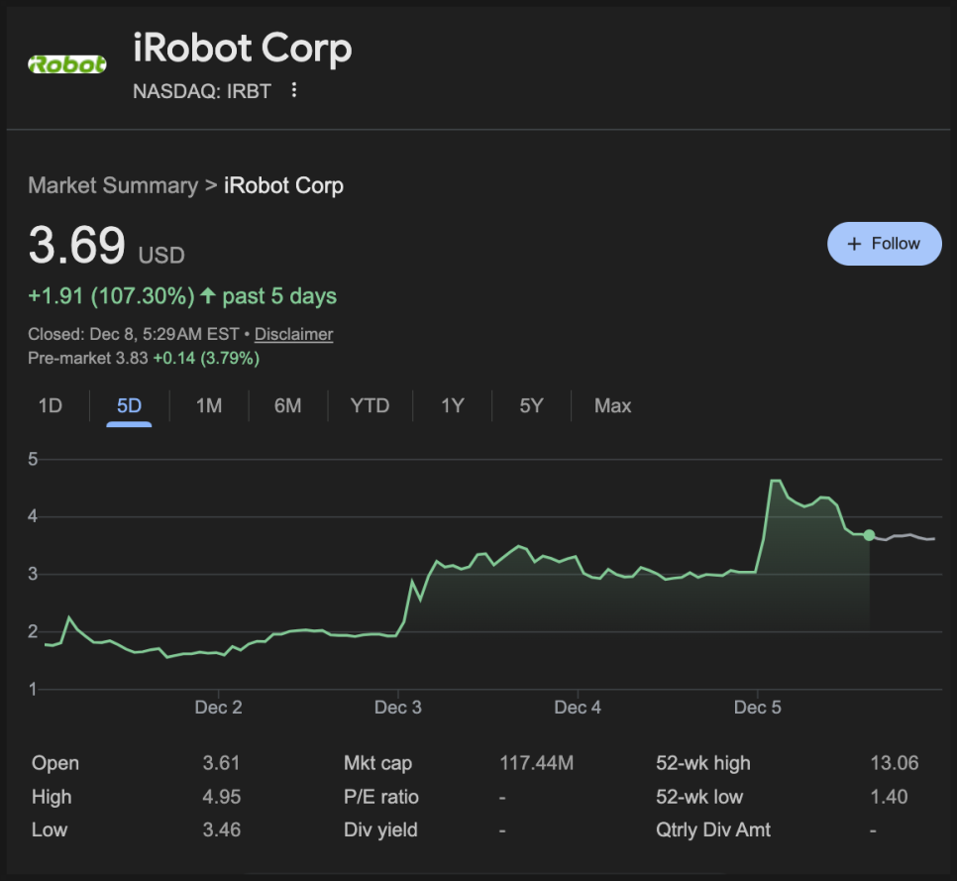
Task: Show the YTD chart range
Action: (370, 405)
